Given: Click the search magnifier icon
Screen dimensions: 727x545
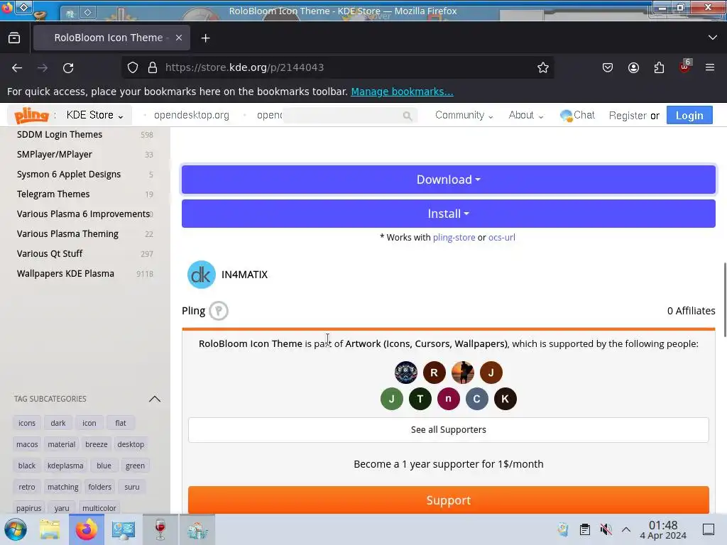Looking at the screenshot, I should tap(407, 116).
